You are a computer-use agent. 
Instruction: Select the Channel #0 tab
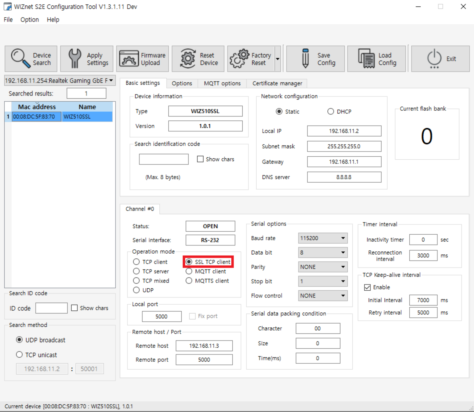point(140,209)
